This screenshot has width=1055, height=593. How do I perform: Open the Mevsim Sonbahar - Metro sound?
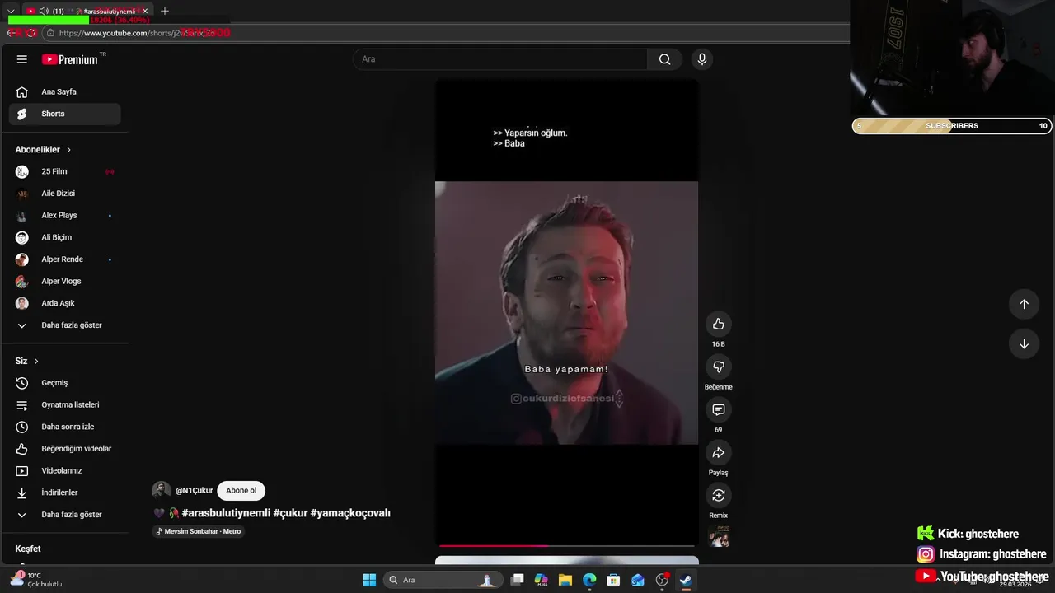[199, 531]
